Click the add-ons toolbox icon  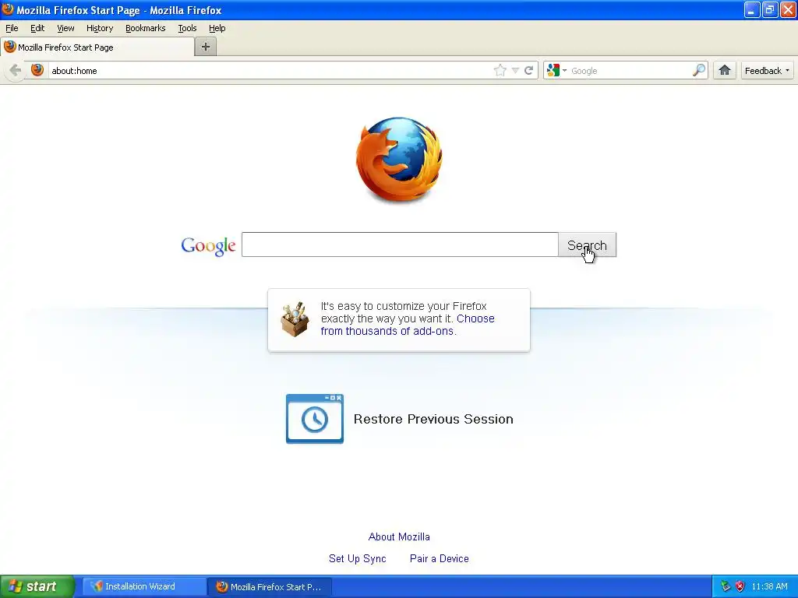295,319
